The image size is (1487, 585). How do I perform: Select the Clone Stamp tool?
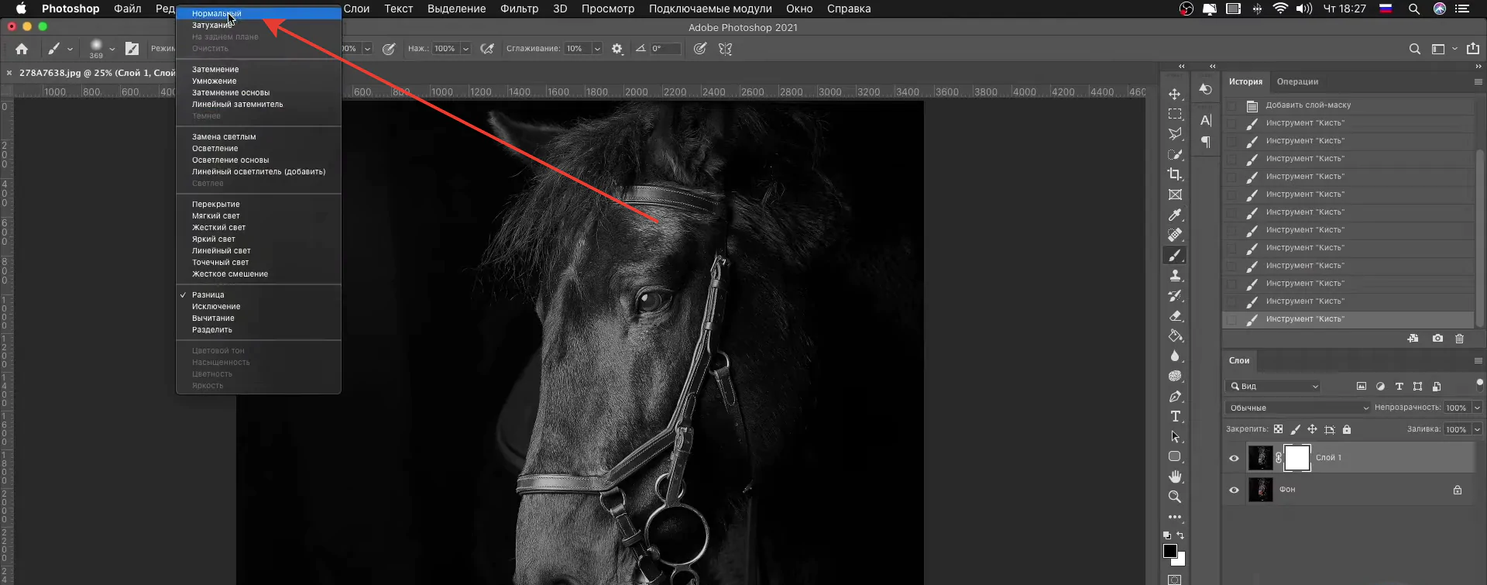click(1175, 275)
